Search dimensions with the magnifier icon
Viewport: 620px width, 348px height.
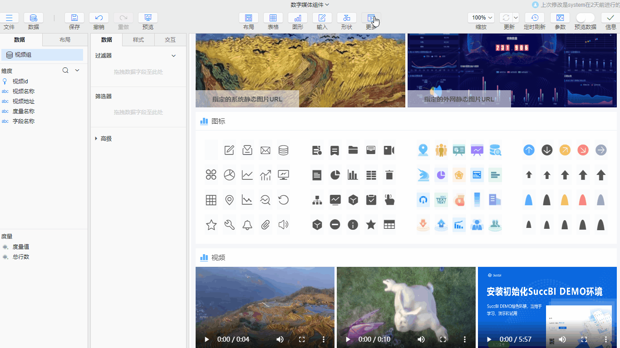pos(65,70)
